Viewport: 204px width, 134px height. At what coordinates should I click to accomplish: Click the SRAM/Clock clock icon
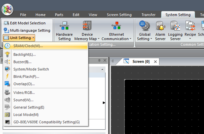[x=7, y=46]
